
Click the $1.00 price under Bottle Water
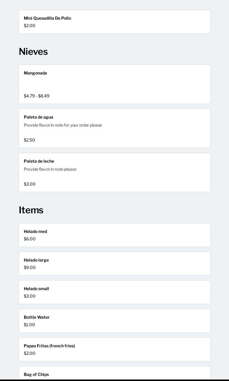click(29, 325)
